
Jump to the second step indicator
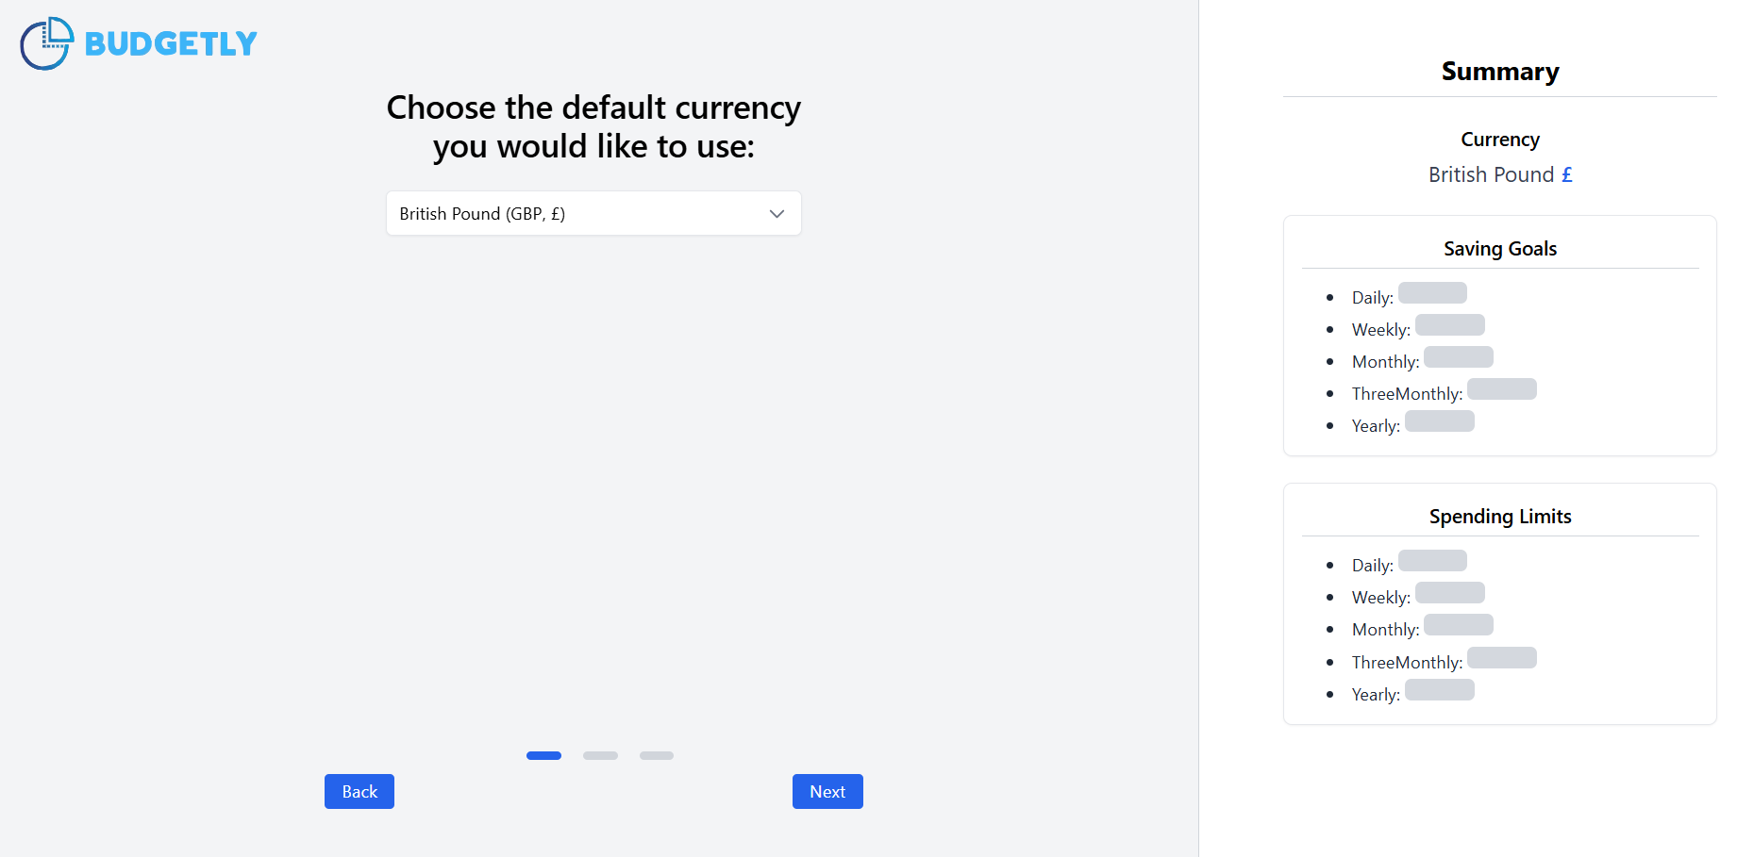[600, 755]
